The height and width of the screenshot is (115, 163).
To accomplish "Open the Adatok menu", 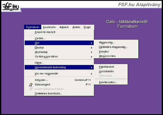I will coord(64,27).
